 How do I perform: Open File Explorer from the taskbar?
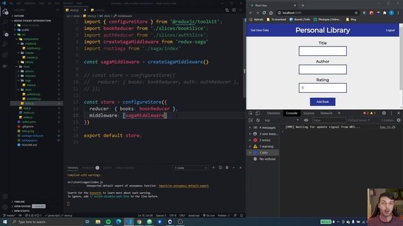coord(98,222)
